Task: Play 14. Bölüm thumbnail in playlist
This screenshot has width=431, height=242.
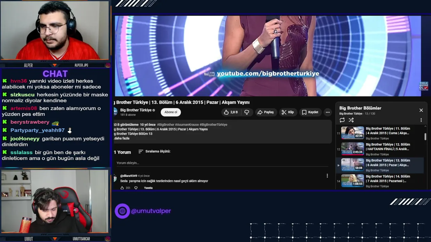Action: pyautogui.click(x=353, y=181)
